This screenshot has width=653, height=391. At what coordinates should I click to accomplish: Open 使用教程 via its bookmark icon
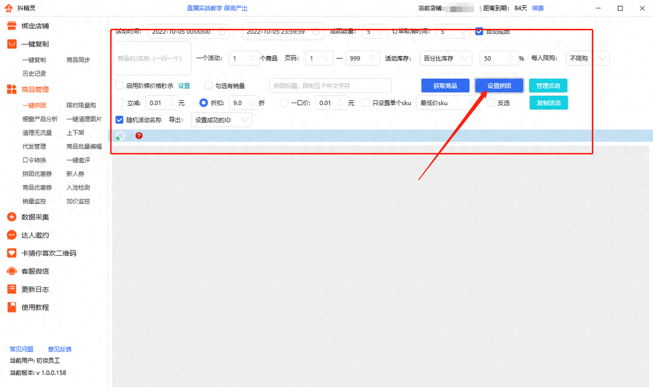11,307
